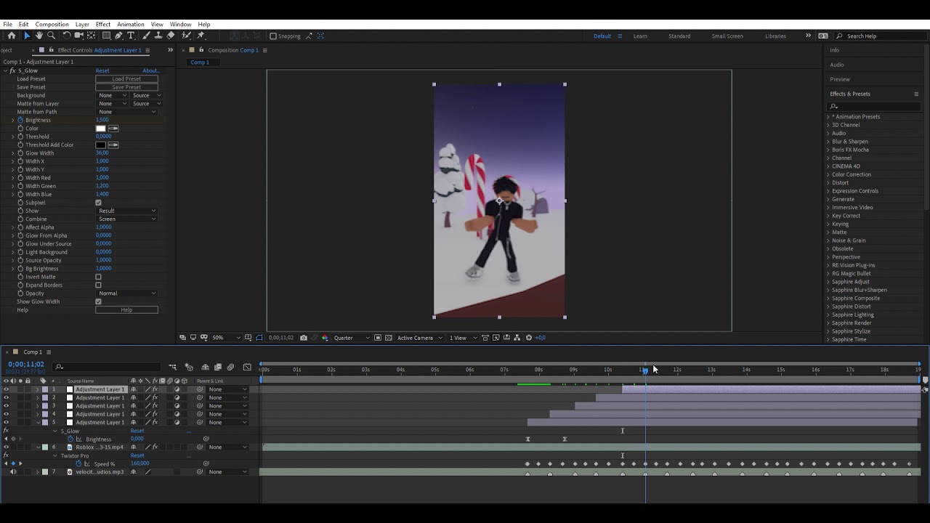Screen dimensions: 930x523
Task: Click the Search Help input field
Action: [x=881, y=36]
